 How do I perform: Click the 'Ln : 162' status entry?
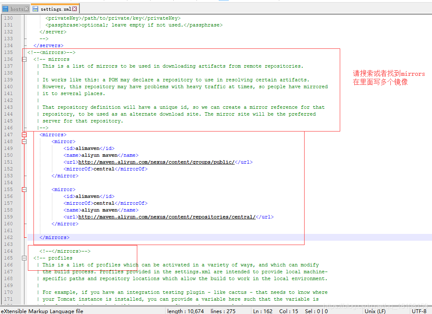tap(263, 311)
